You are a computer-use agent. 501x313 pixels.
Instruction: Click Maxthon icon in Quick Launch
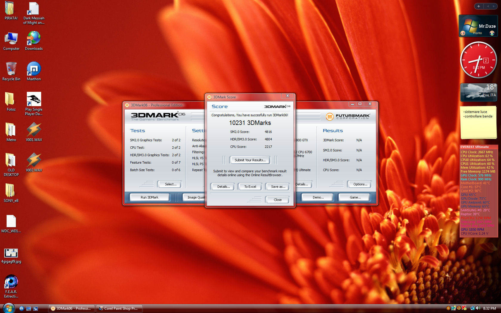[x=21, y=309]
